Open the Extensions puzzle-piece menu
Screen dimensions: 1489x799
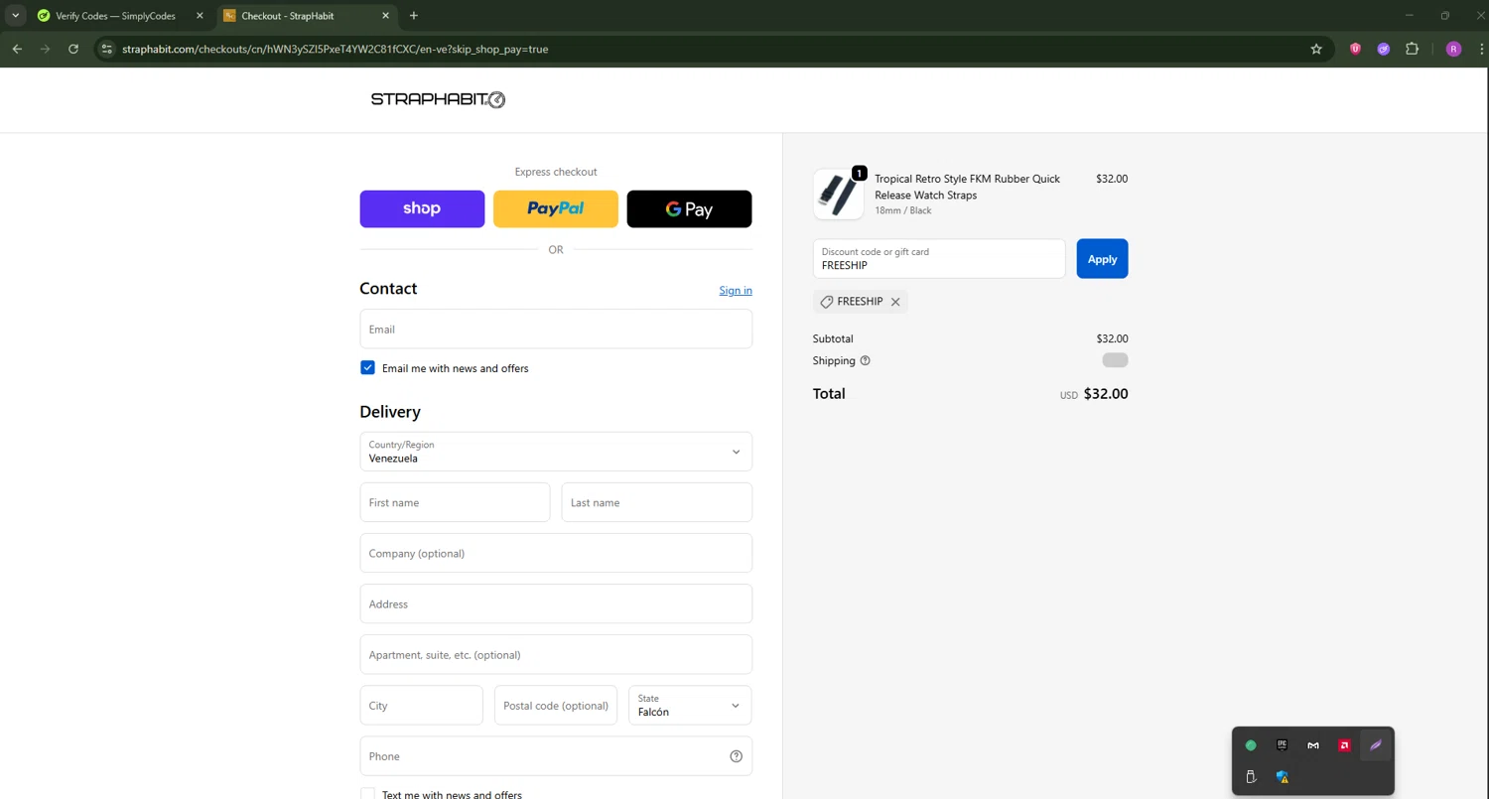[1412, 49]
